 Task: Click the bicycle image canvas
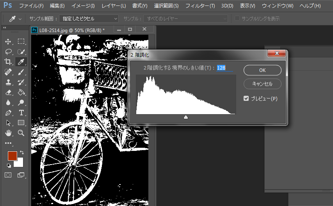point(90,120)
